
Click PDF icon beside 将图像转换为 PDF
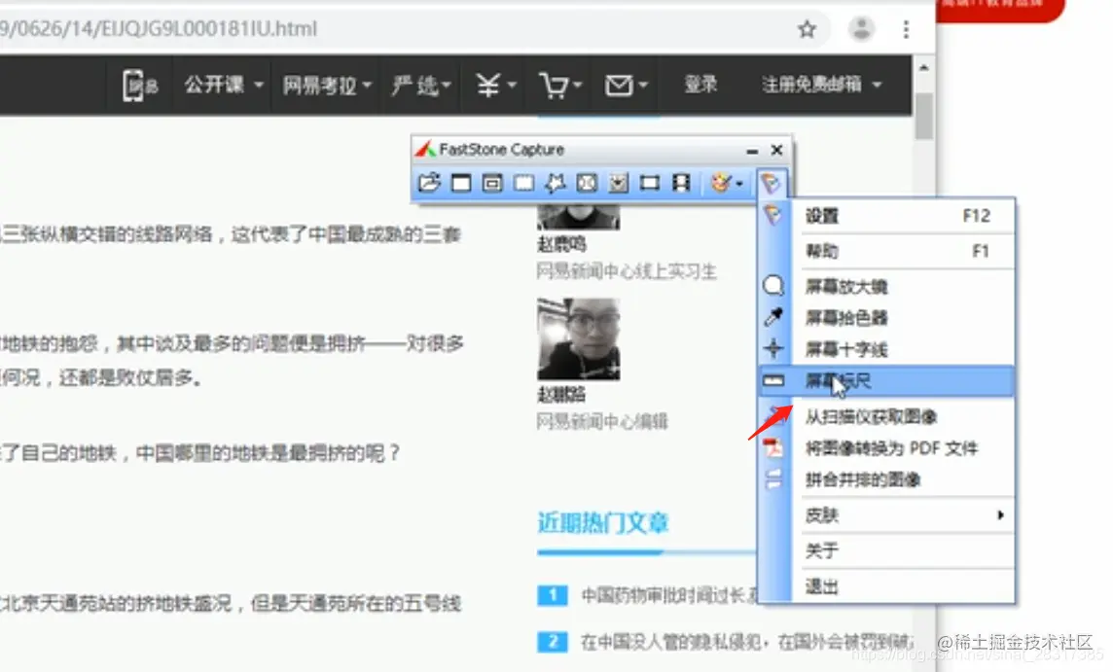[x=773, y=447]
